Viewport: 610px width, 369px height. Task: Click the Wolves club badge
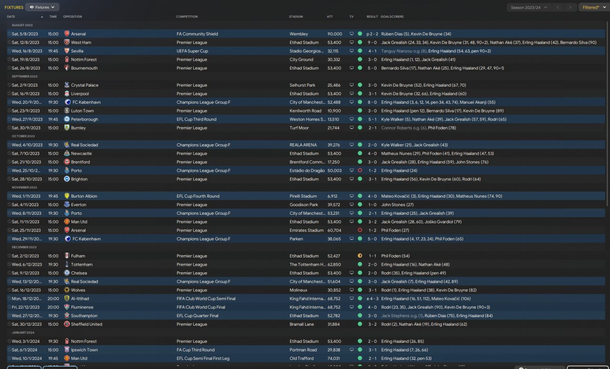(67, 290)
